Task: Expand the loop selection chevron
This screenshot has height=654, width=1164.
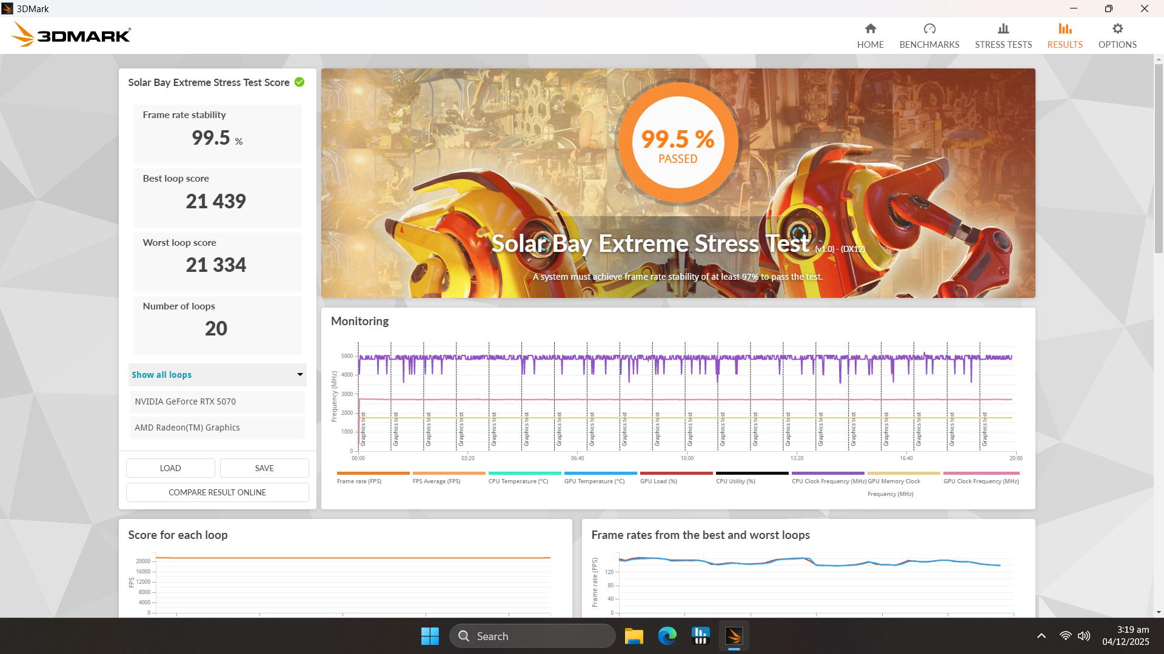Action: (298, 375)
